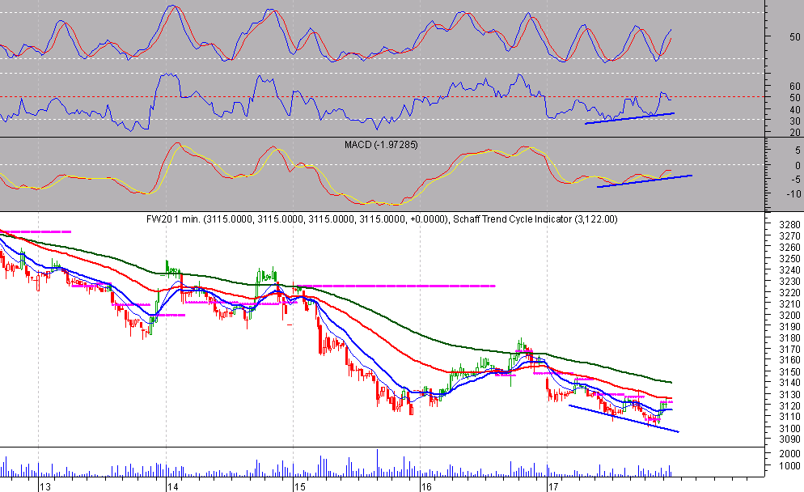Select date 17 on the time axis

pos(552,487)
